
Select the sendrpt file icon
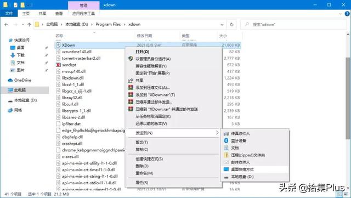click(x=58, y=65)
